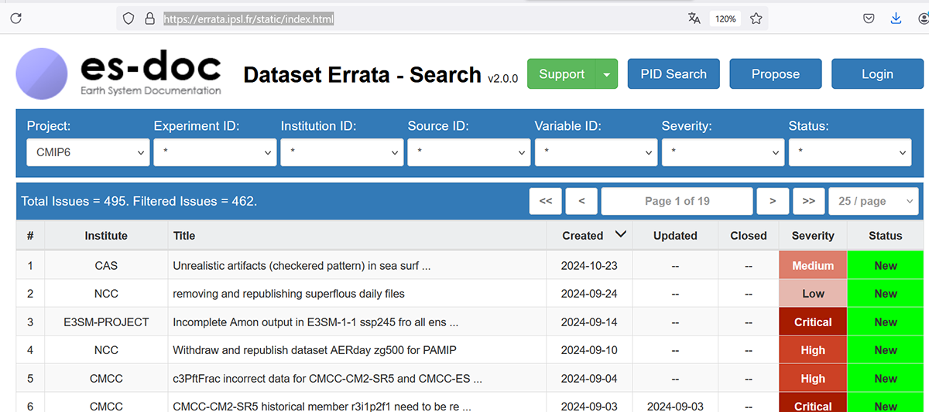
Task: Sort by the Severity column header
Action: coord(813,236)
